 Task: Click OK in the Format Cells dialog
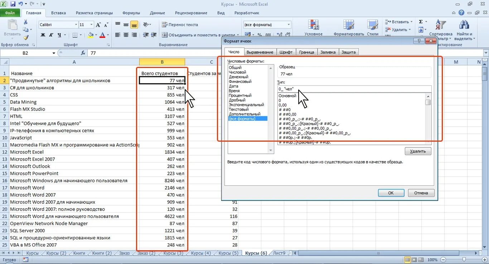point(391,193)
